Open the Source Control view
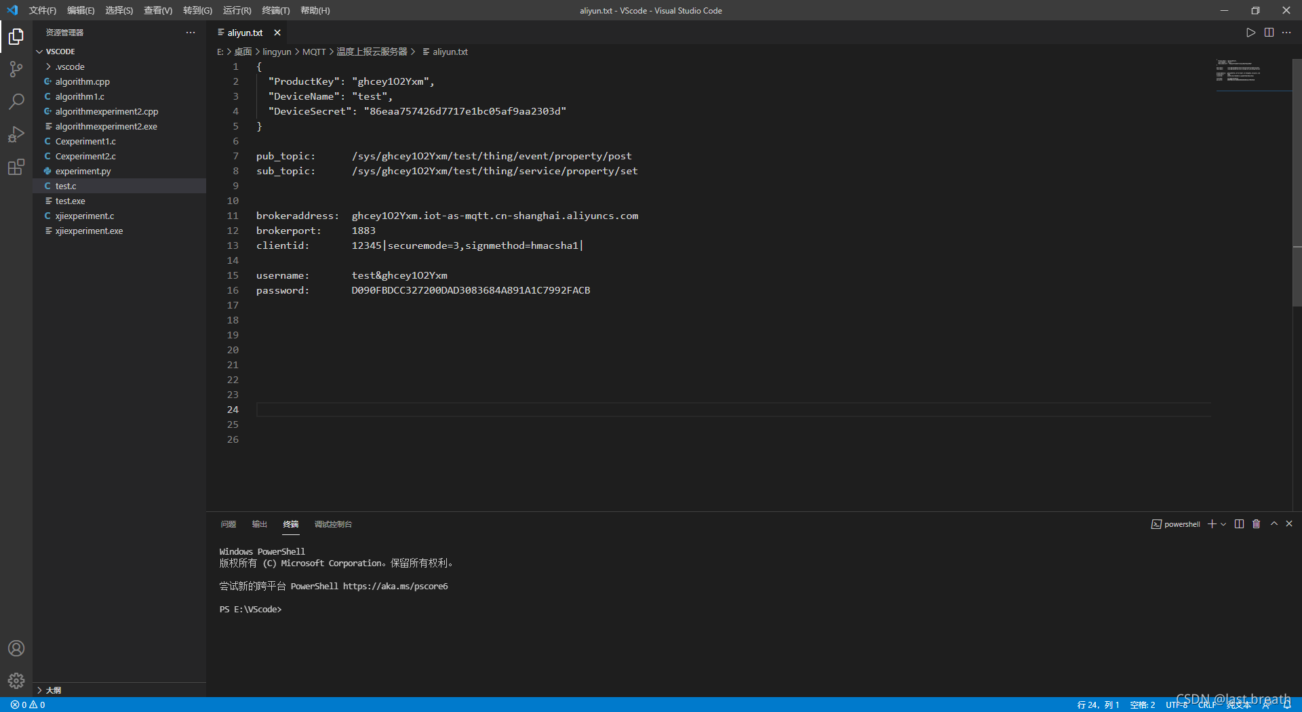The width and height of the screenshot is (1302, 712). pos(16,69)
